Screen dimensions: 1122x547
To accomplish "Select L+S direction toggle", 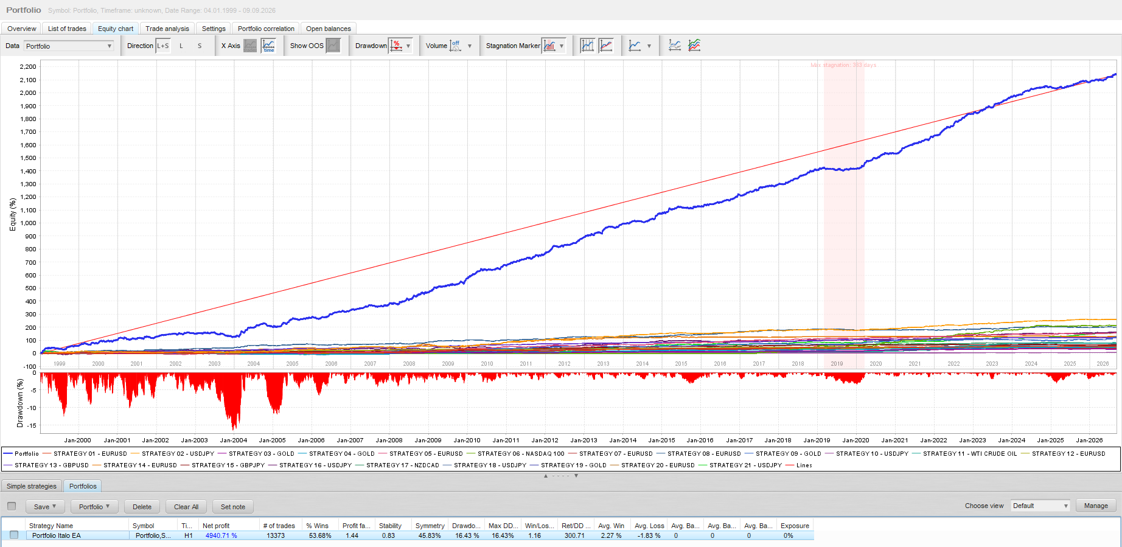I will coord(163,46).
